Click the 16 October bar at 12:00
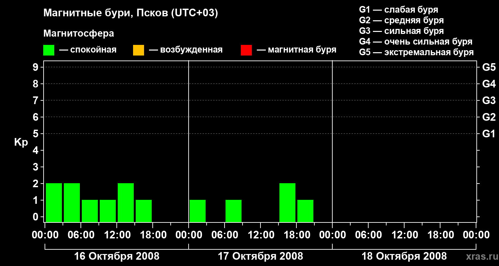Image resolution: width=499 pixels, height=266 pixels. click(126, 202)
